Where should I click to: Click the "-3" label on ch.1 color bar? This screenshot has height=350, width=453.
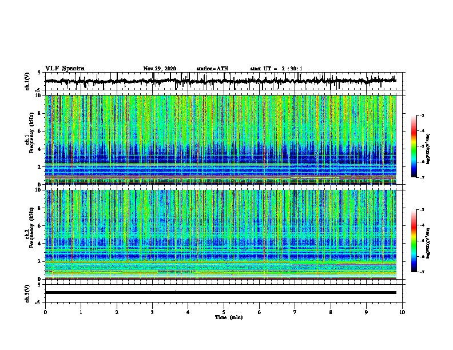click(x=422, y=116)
